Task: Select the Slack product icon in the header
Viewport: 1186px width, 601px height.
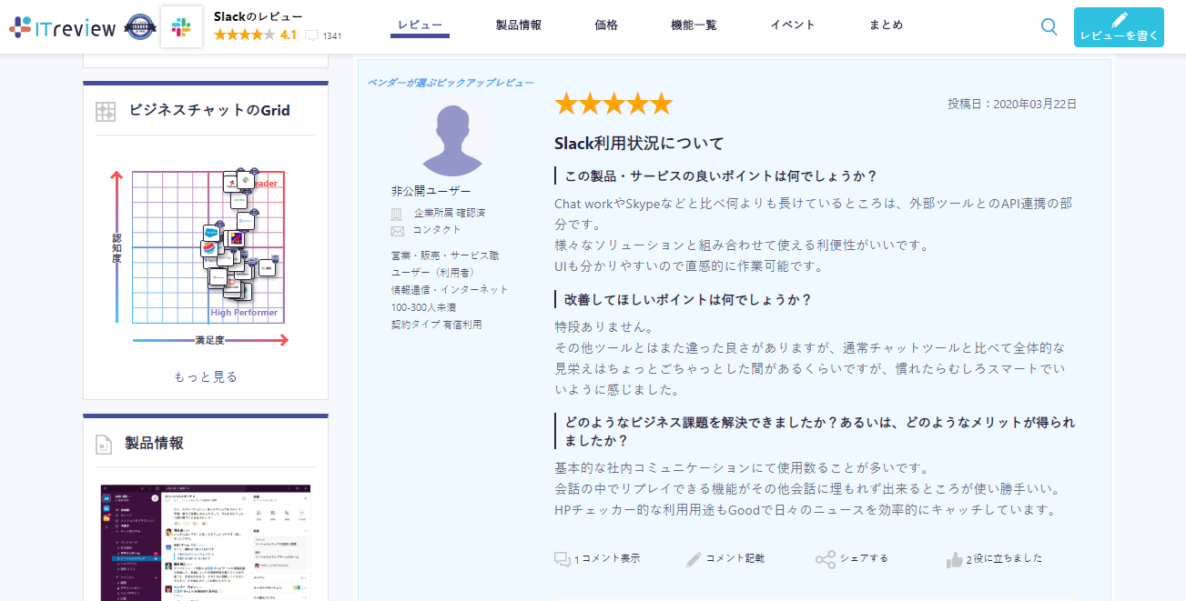Action: click(180, 26)
